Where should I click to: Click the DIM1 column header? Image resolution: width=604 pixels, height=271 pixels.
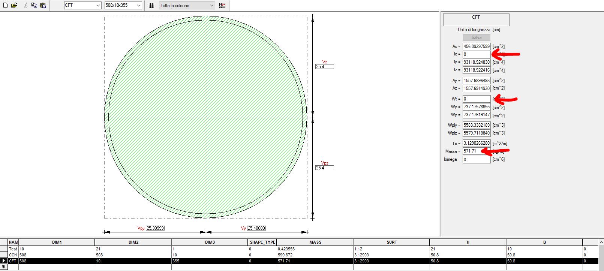tap(57, 242)
